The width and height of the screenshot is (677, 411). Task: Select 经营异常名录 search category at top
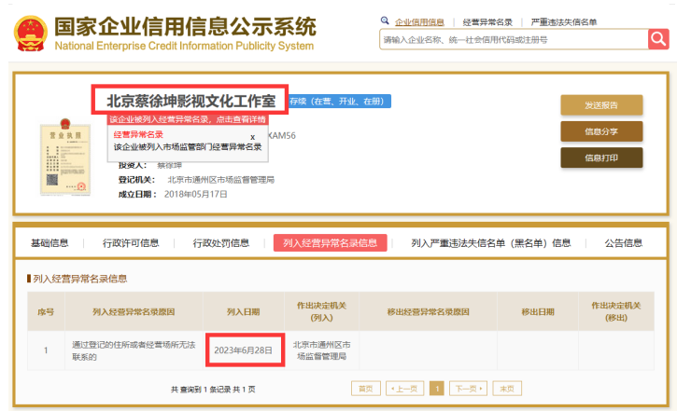[x=487, y=21]
